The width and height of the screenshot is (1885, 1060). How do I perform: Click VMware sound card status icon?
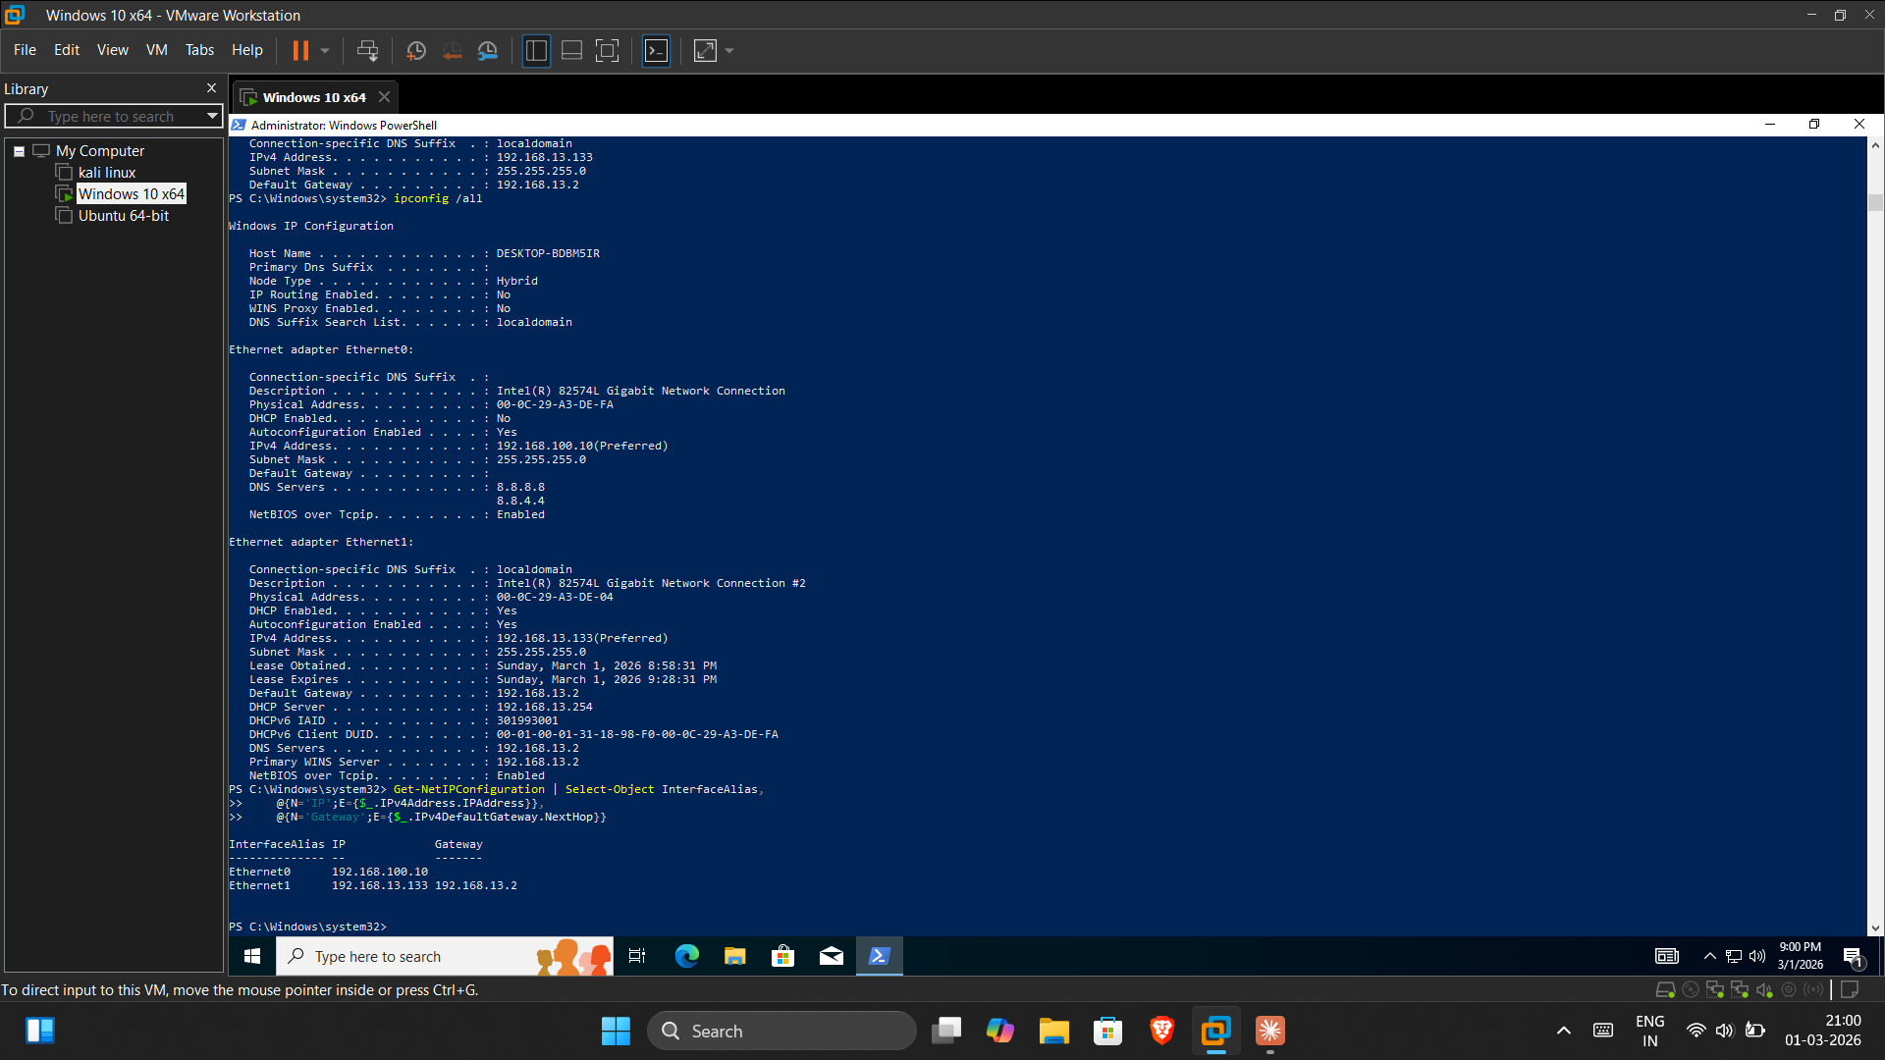(x=1764, y=990)
